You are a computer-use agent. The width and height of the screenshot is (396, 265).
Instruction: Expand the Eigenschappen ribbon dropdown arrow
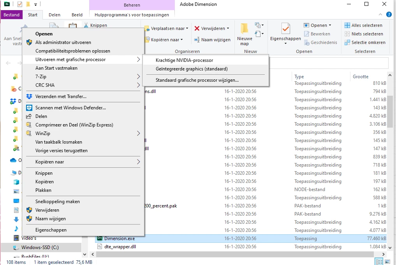tap(286, 44)
